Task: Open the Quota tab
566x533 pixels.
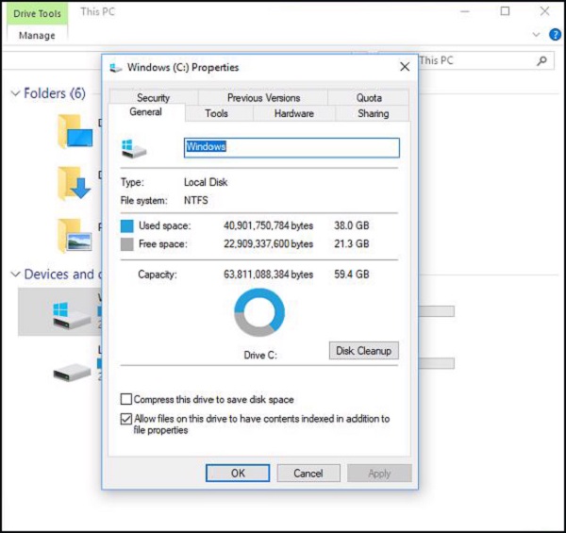Action: pyautogui.click(x=369, y=97)
